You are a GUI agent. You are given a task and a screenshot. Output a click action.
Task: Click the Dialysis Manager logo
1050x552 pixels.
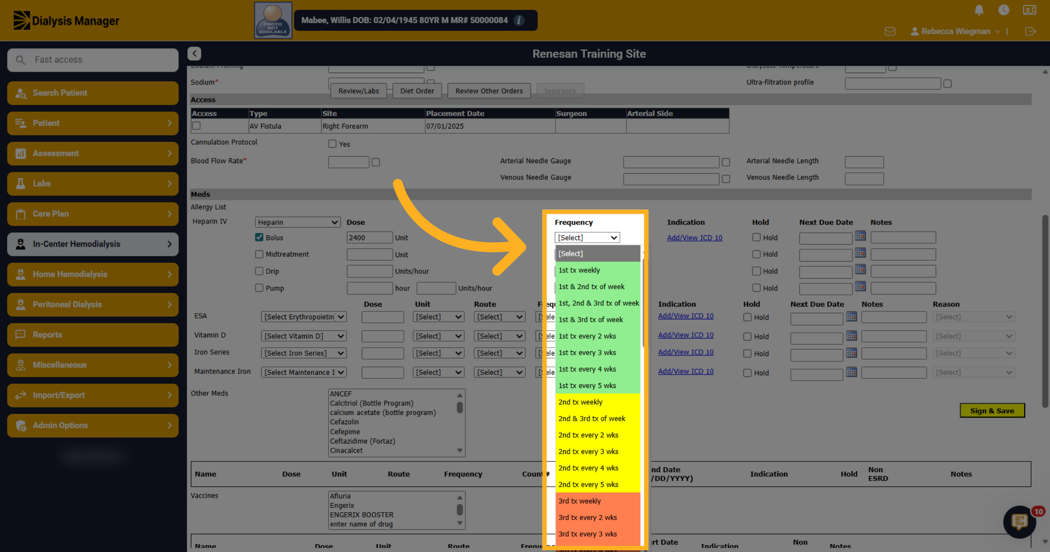(x=66, y=21)
